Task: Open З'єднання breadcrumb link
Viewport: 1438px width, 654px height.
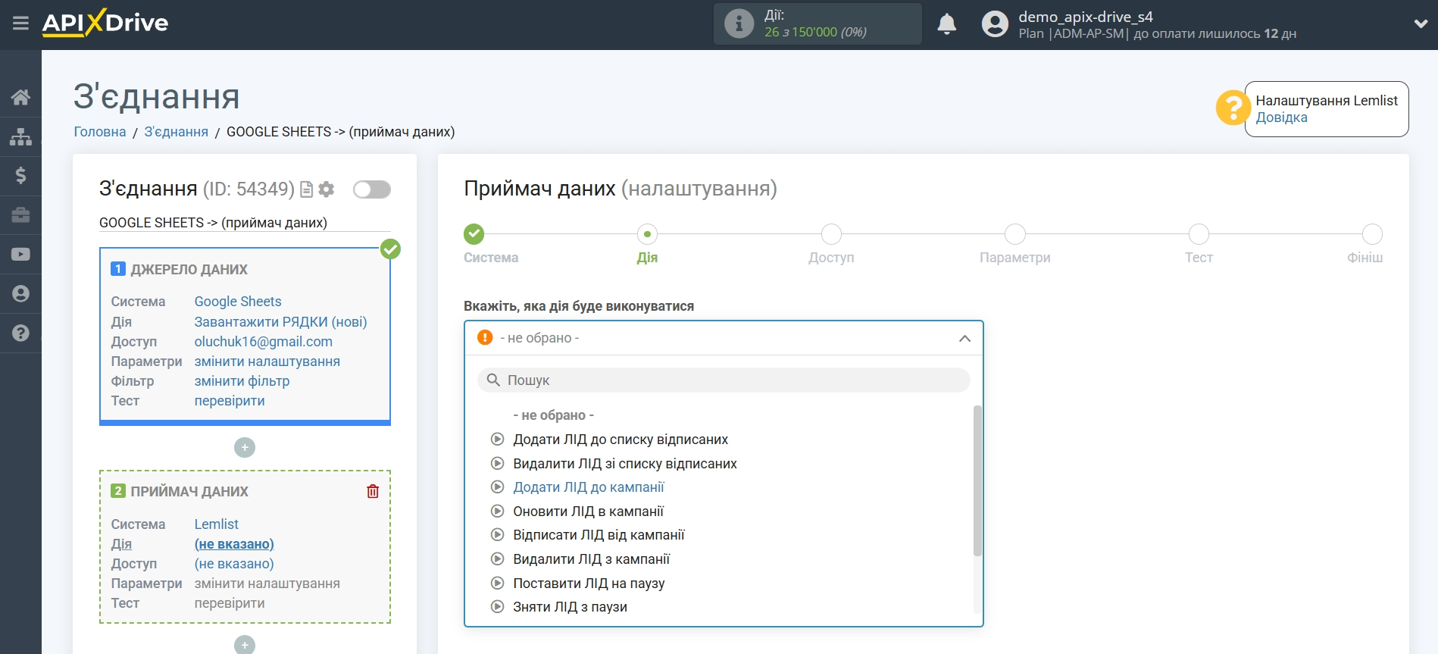Action: (x=177, y=132)
